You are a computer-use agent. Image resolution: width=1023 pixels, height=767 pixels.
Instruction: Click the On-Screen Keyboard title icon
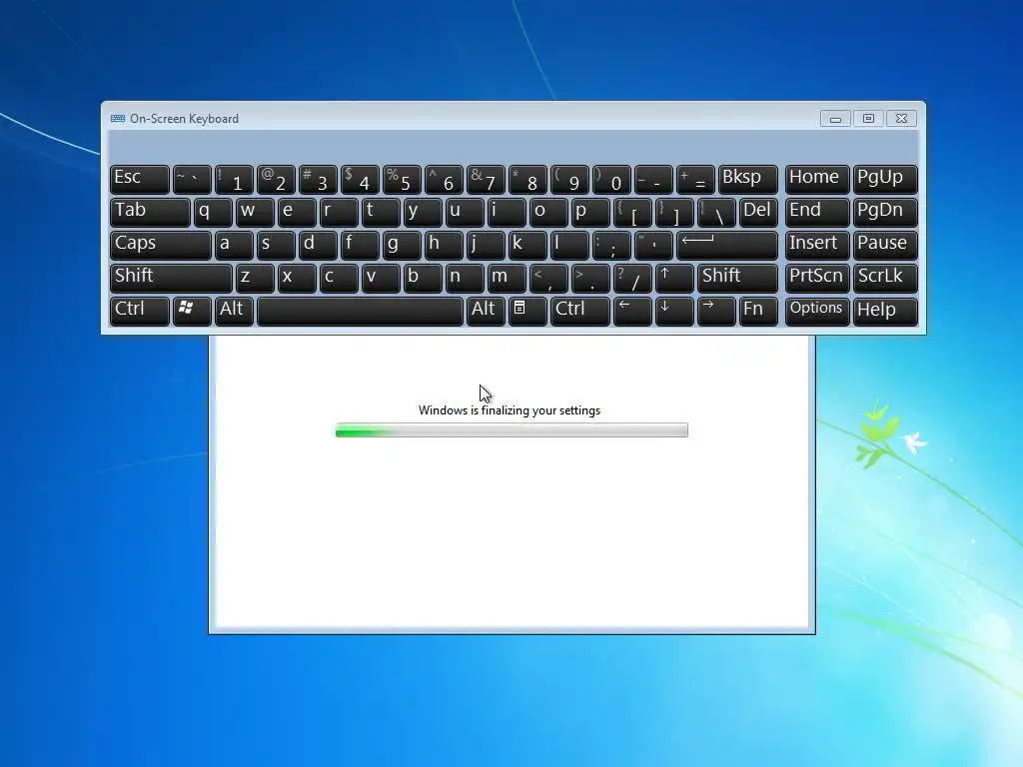[x=118, y=119]
